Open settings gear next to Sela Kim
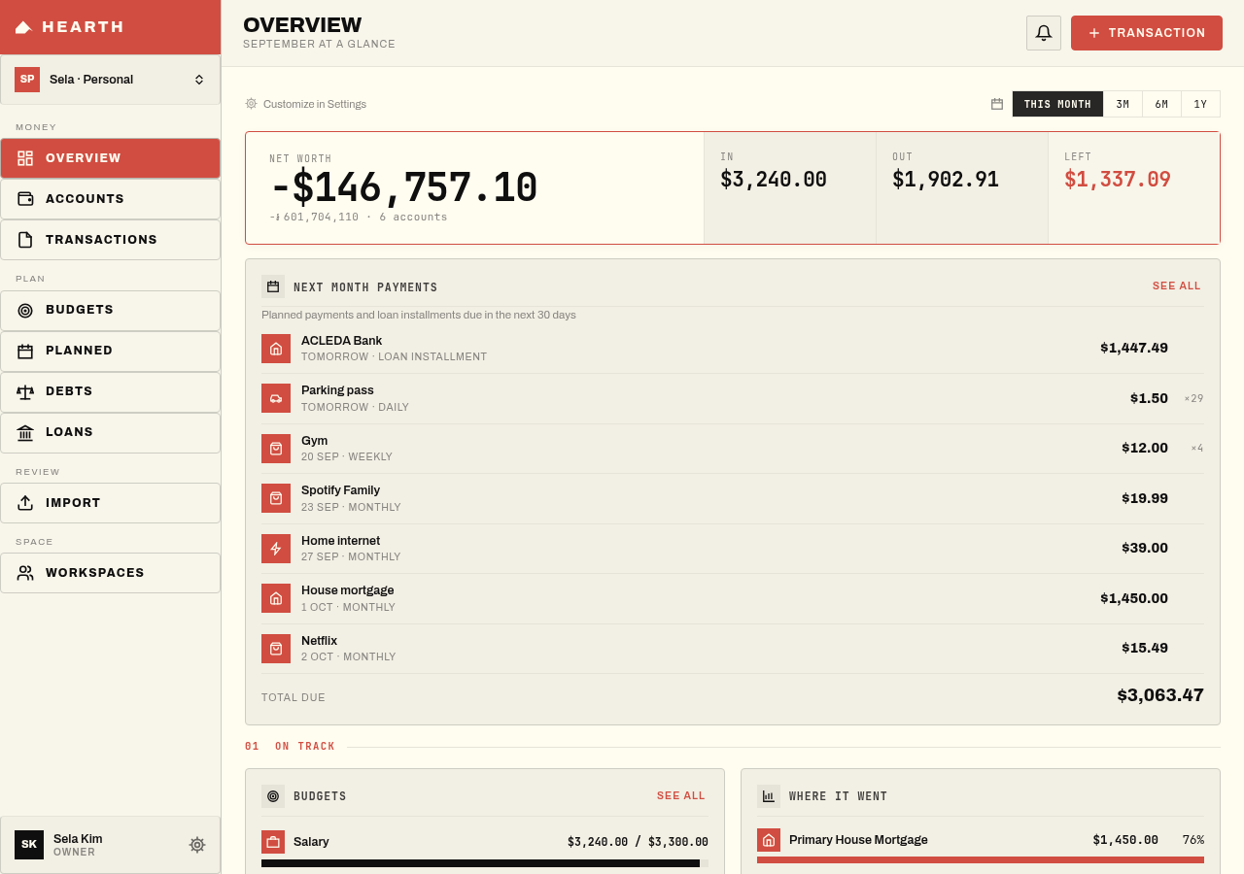This screenshot has width=1244, height=874. (x=197, y=845)
